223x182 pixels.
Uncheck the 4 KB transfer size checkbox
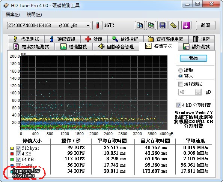pos(18,154)
